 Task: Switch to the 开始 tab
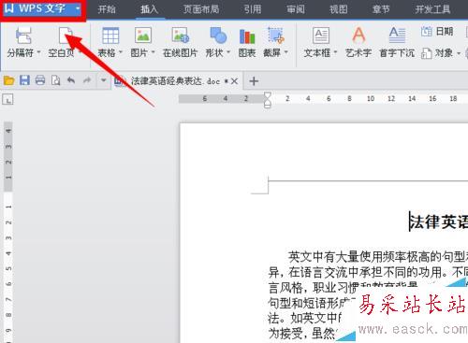point(107,9)
